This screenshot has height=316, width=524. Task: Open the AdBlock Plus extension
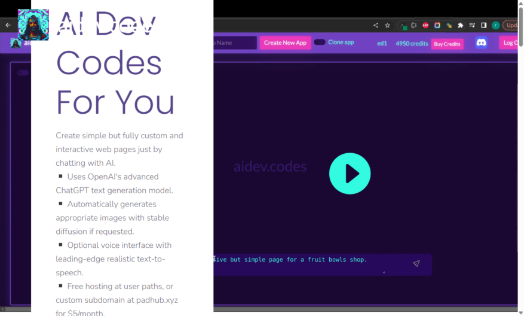click(x=425, y=25)
